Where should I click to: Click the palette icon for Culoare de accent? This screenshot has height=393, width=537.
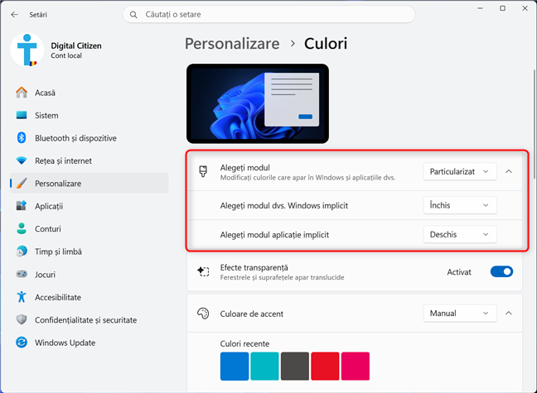(203, 314)
